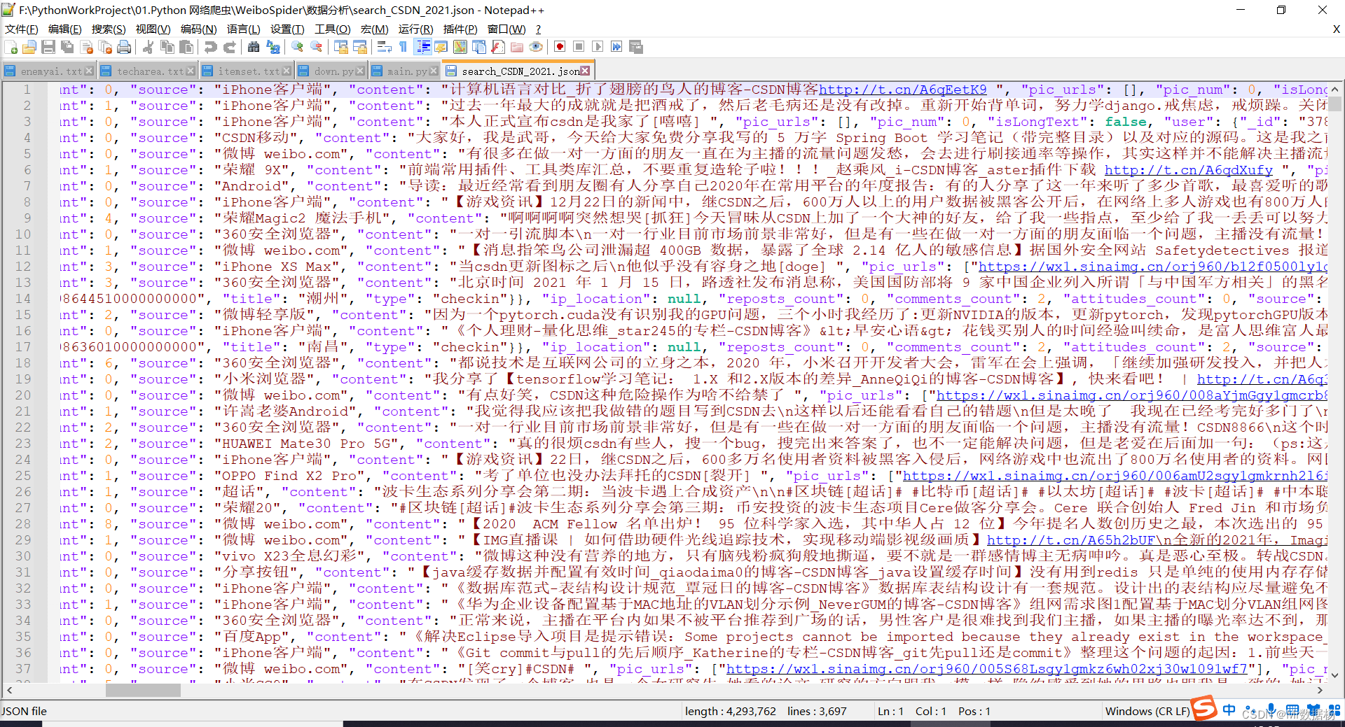Open Replace dialog from toolbar icon
1345x727 pixels.
coord(273,47)
